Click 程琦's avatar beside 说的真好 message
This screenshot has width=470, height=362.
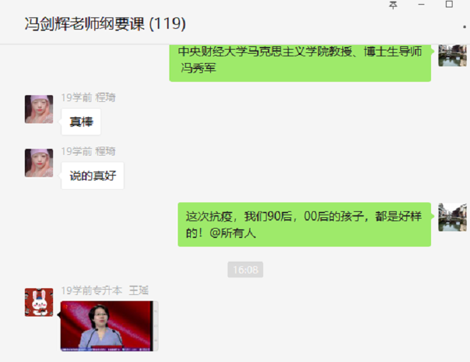39,163
